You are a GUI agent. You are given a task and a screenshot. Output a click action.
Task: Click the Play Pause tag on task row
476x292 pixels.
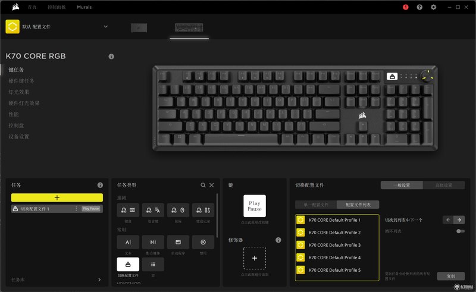pyautogui.click(x=91, y=209)
